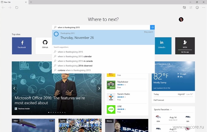This screenshot has width=207, height=132.
Task: Go to previous news slide arrow
Action: [14, 88]
